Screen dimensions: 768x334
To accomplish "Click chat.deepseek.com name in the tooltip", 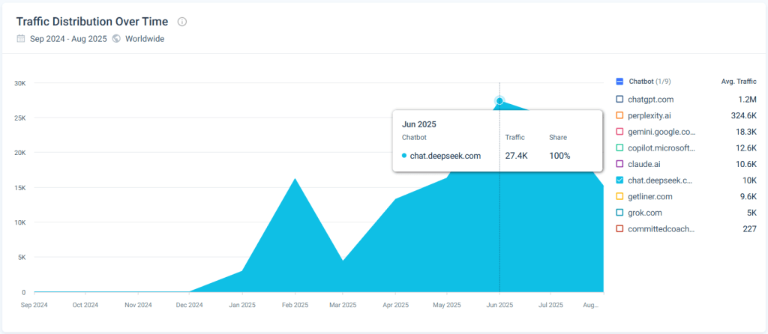I will [x=445, y=156].
